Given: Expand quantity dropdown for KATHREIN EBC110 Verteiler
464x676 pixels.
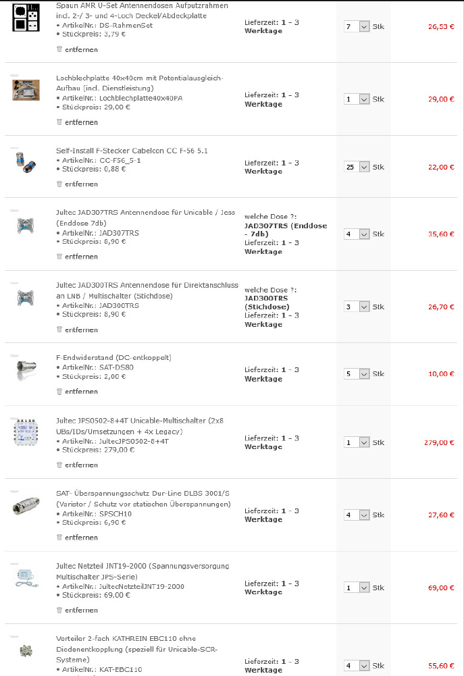Looking at the screenshot, I should tap(357, 665).
